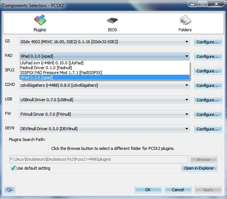Click the DEV9 label text
The image size is (227, 199).
pyautogui.click(x=10, y=128)
